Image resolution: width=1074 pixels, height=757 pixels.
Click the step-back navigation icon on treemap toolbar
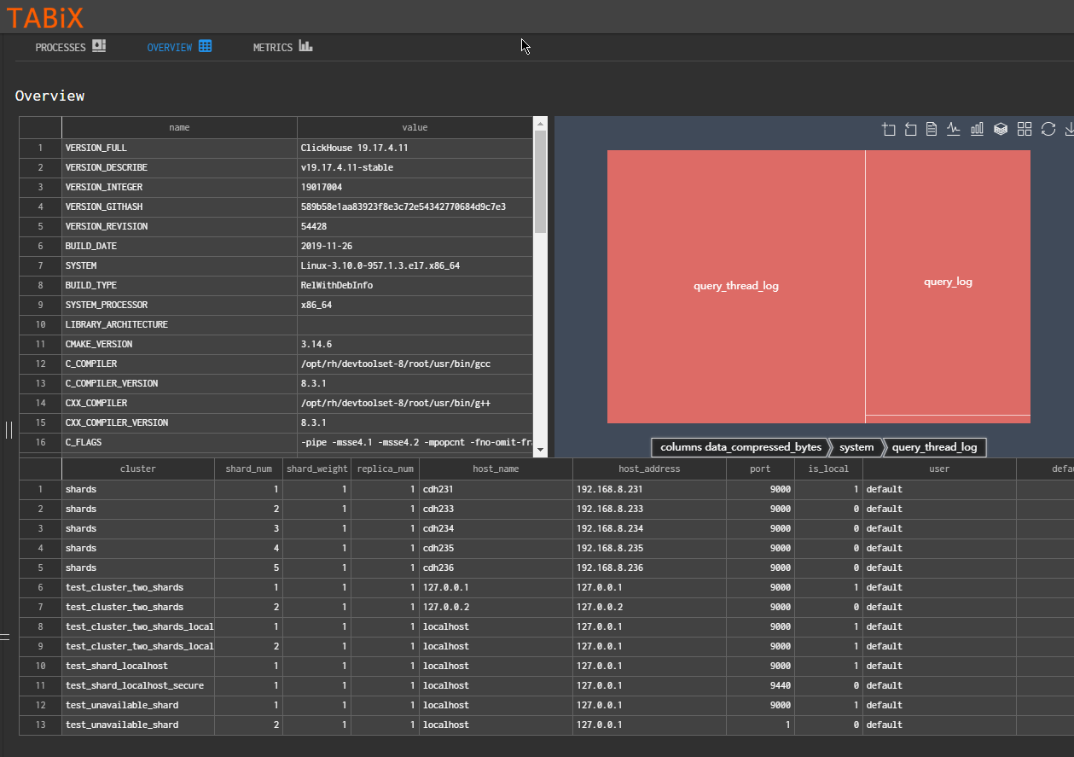tap(910, 129)
